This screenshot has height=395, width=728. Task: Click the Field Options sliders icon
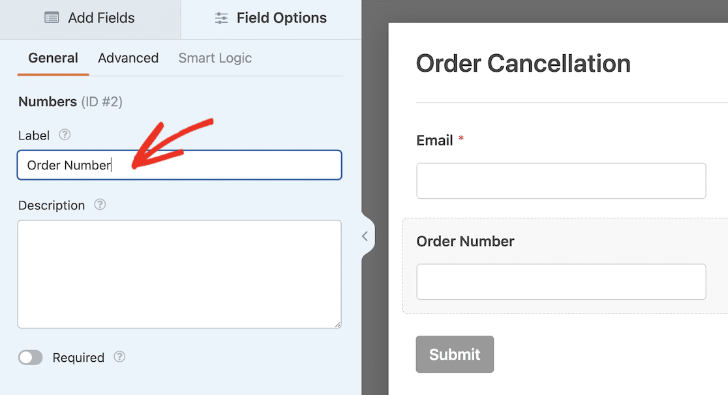point(221,18)
